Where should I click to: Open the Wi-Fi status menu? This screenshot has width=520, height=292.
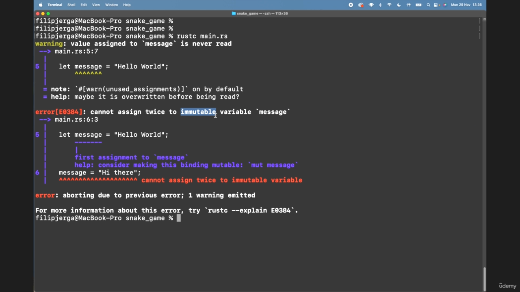389,5
